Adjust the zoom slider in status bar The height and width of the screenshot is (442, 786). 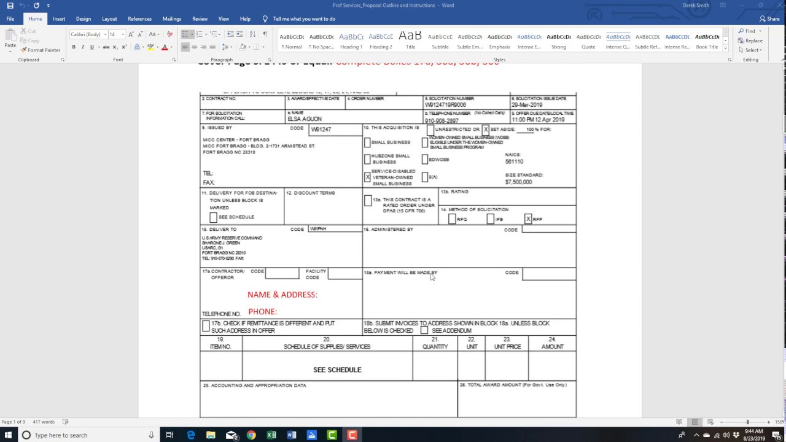tap(747, 422)
